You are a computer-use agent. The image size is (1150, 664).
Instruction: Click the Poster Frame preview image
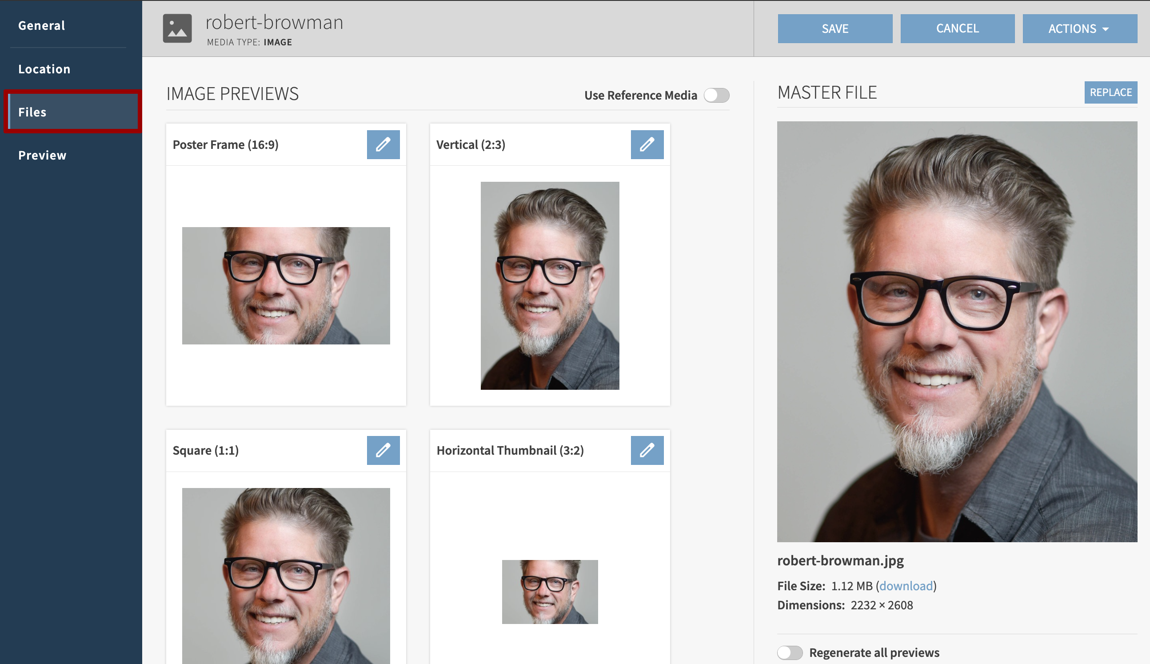coord(286,285)
